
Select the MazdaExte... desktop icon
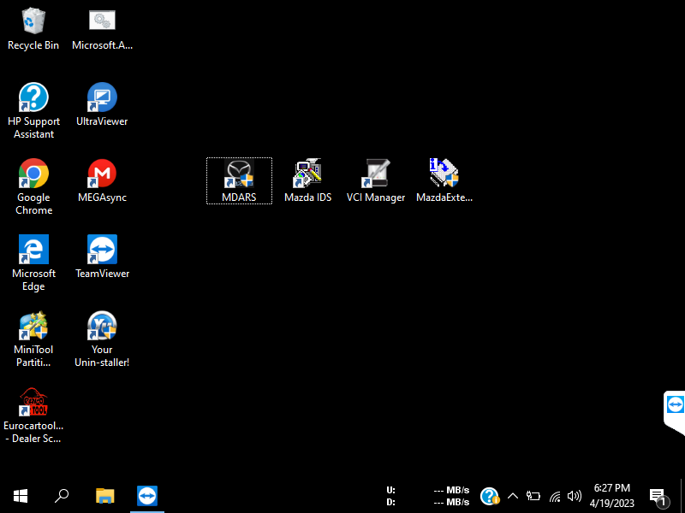click(444, 174)
